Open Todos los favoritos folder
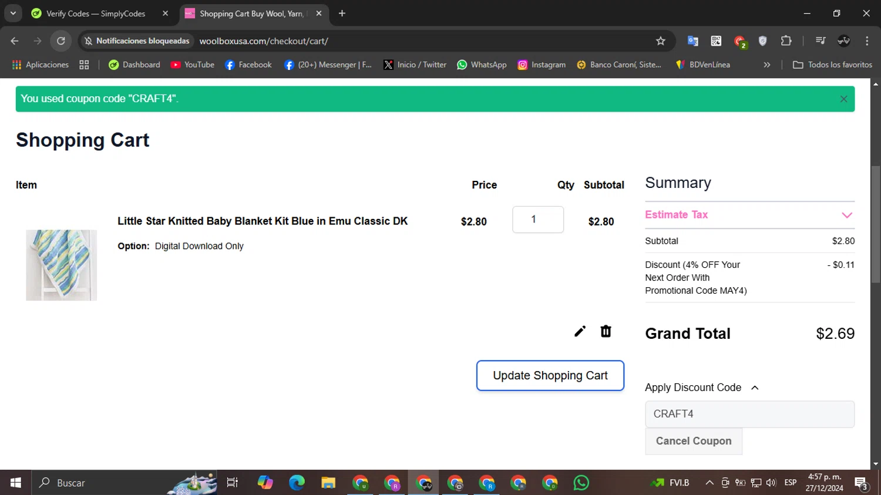Viewport: 881px width, 495px height. [832, 65]
